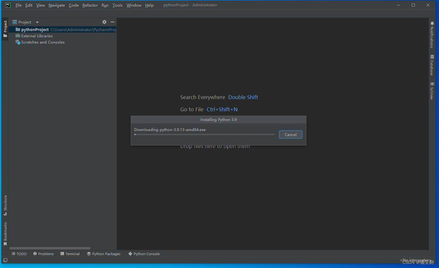Open Project panel settings gear
The height and width of the screenshot is (268, 439).
point(104,22)
